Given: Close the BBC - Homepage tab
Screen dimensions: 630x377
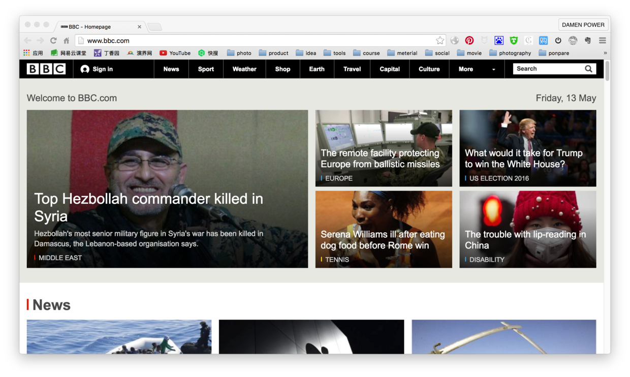Looking at the screenshot, I should pos(139,27).
